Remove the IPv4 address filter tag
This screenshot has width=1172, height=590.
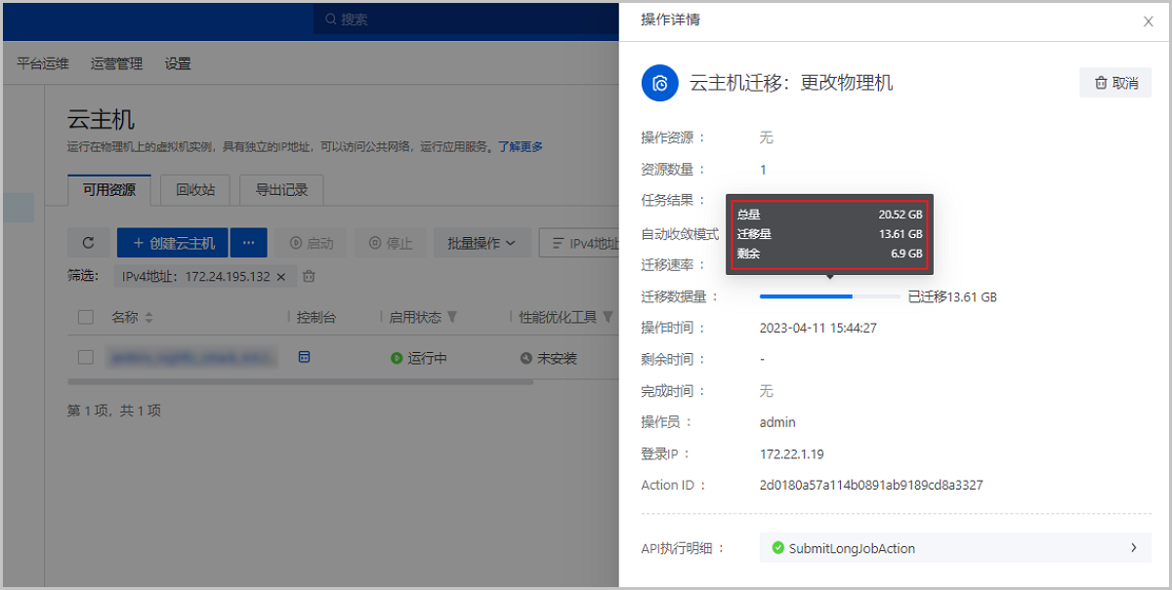[281, 277]
